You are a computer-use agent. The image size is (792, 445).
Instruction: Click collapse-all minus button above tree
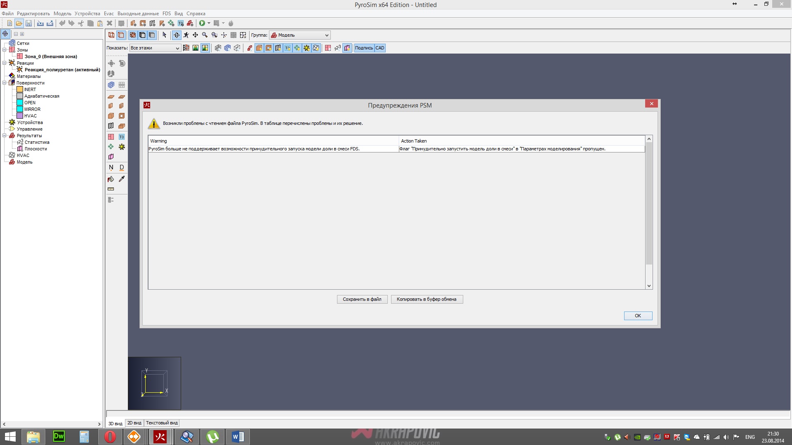16,34
